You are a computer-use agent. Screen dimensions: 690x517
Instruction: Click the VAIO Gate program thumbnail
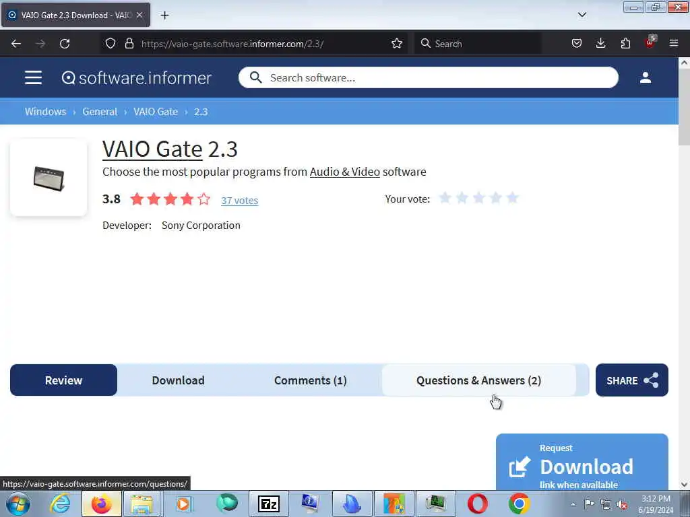pos(49,178)
